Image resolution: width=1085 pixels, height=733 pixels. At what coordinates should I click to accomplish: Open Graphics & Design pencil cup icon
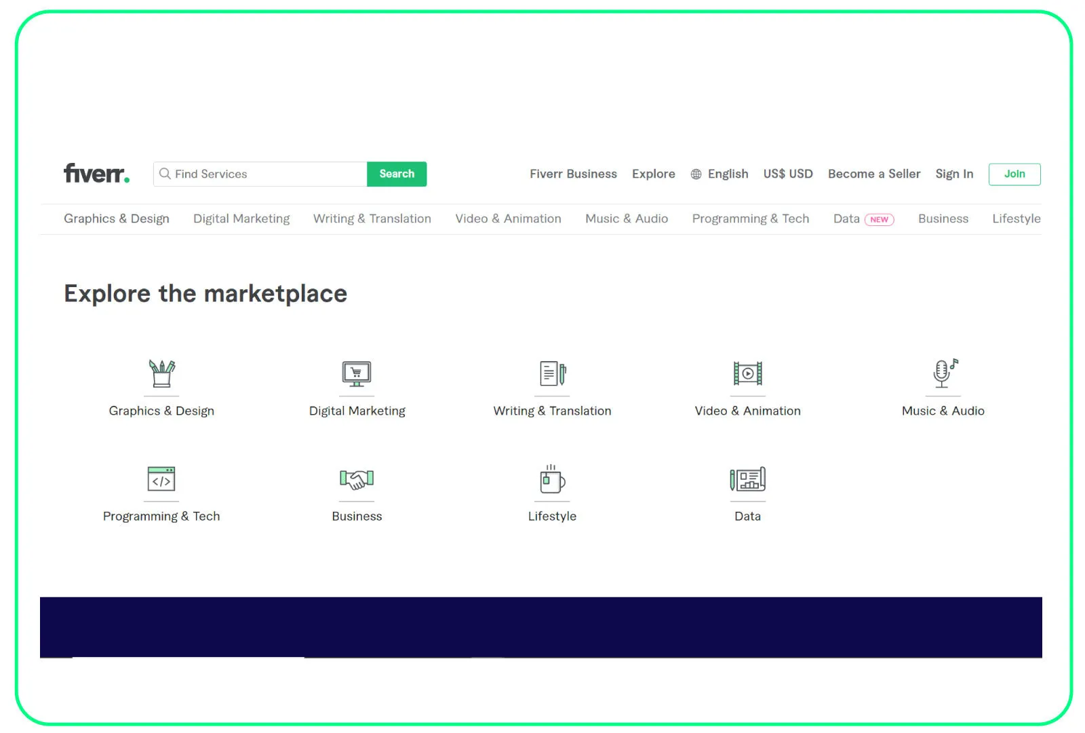pyautogui.click(x=161, y=373)
